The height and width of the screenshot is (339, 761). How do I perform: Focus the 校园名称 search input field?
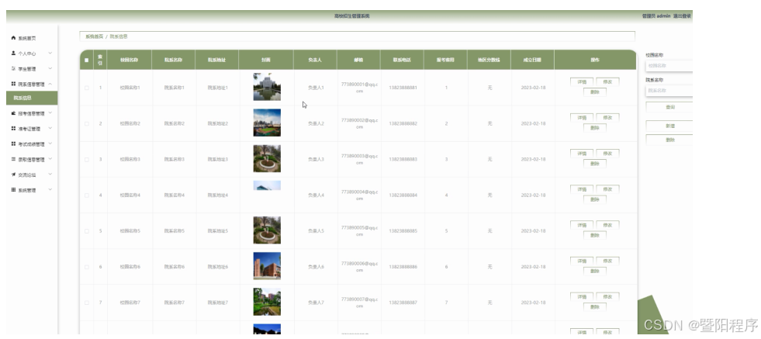[x=669, y=66]
